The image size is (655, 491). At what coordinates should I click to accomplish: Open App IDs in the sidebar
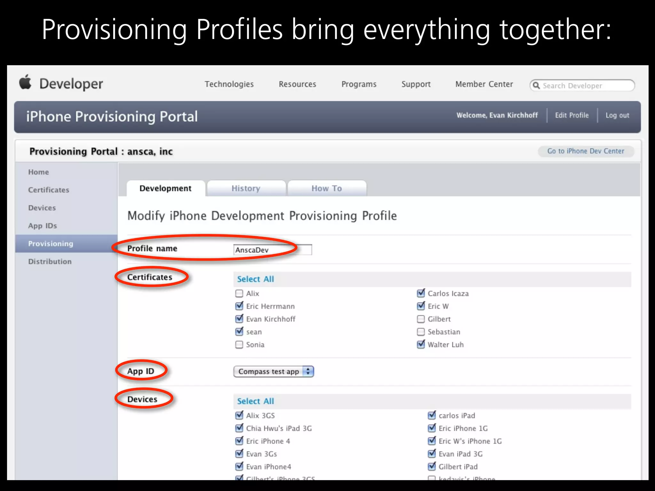pos(42,226)
